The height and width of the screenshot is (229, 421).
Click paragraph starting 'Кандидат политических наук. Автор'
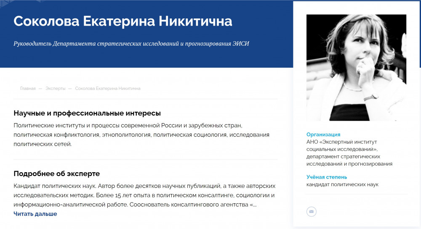(144, 195)
